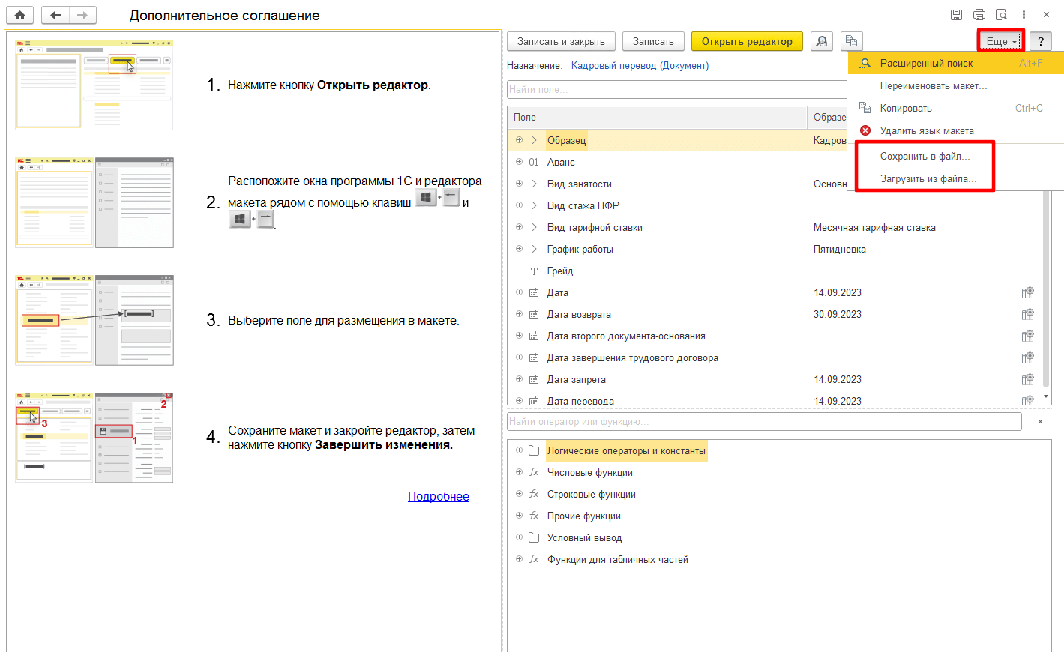Click the step 3 illustration thumbnail

pyautogui.click(x=94, y=320)
